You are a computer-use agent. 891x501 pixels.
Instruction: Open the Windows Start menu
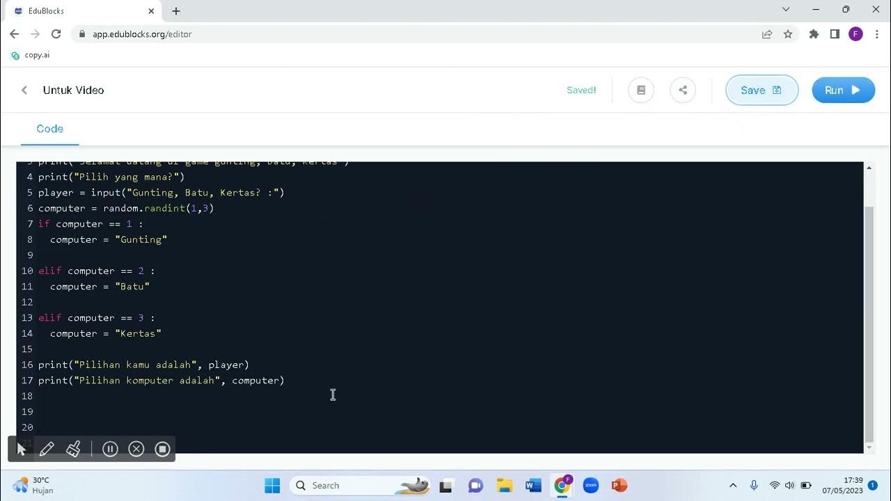click(272, 485)
